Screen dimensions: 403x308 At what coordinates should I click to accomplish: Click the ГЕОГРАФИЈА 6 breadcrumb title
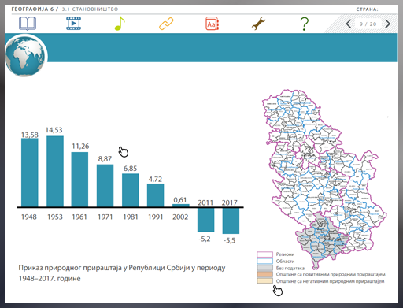[x=32, y=9]
